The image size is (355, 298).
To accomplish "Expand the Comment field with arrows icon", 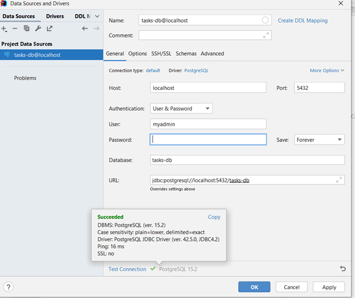I will click(266, 35).
